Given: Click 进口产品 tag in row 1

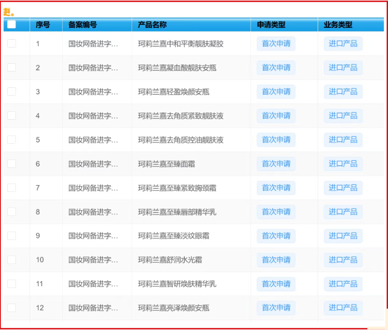Looking at the screenshot, I should coord(343,44).
